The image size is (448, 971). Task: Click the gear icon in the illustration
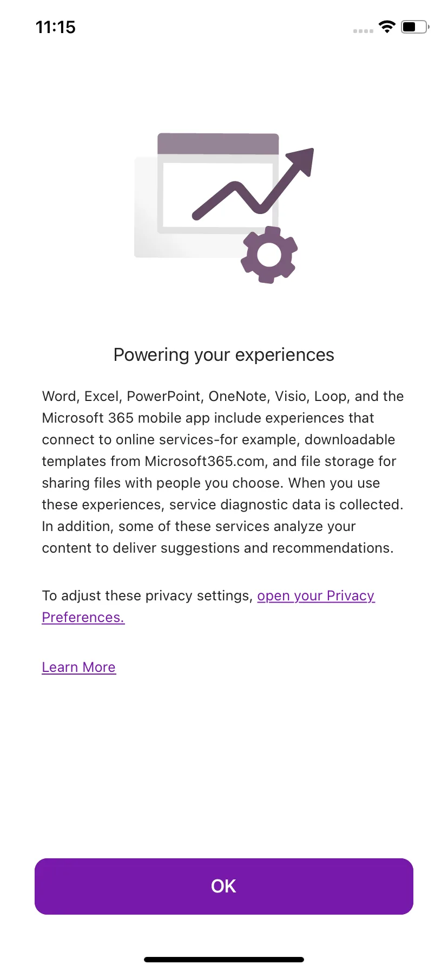269,255
